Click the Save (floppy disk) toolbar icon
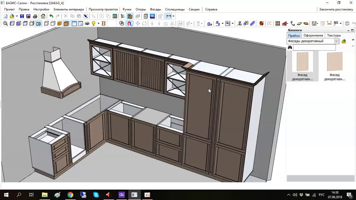 click(x=22, y=16)
